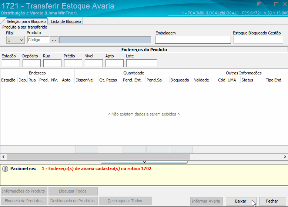Click horizontal scrollbar right arrow
The height and width of the screenshot is (207, 288).
[285, 157]
